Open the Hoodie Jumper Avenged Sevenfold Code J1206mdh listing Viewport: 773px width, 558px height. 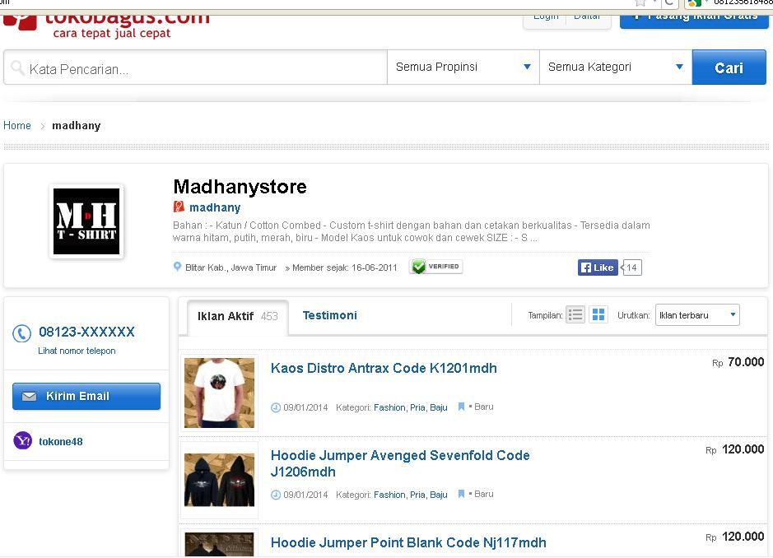(x=400, y=463)
